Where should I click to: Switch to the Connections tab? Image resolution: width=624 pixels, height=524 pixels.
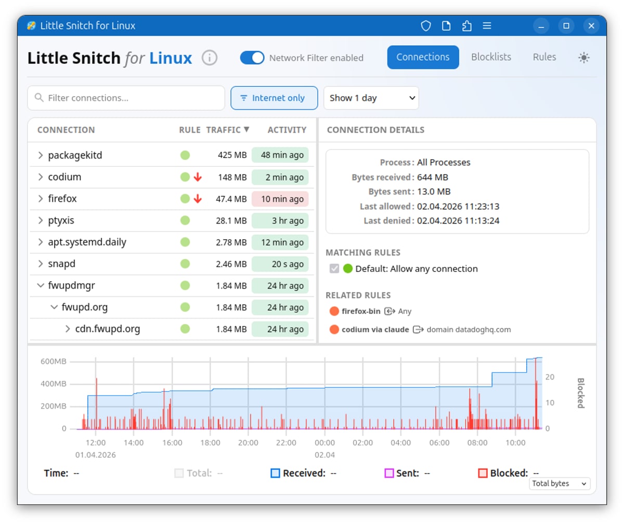(x=423, y=57)
